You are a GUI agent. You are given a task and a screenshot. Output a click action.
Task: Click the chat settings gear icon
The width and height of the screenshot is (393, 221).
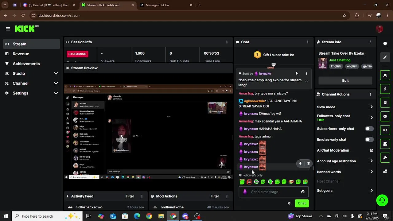pyautogui.click(x=289, y=203)
